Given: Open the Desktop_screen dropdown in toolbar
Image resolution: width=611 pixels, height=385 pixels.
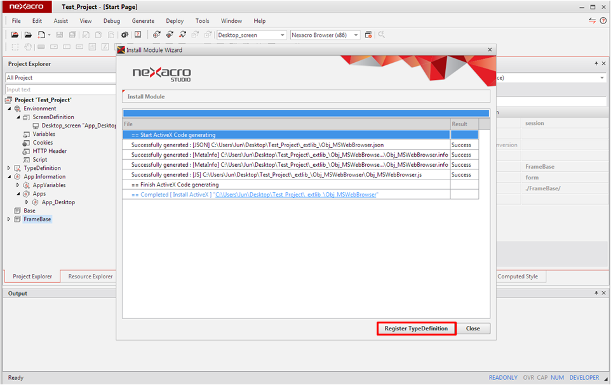Looking at the screenshot, I should click(x=282, y=35).
